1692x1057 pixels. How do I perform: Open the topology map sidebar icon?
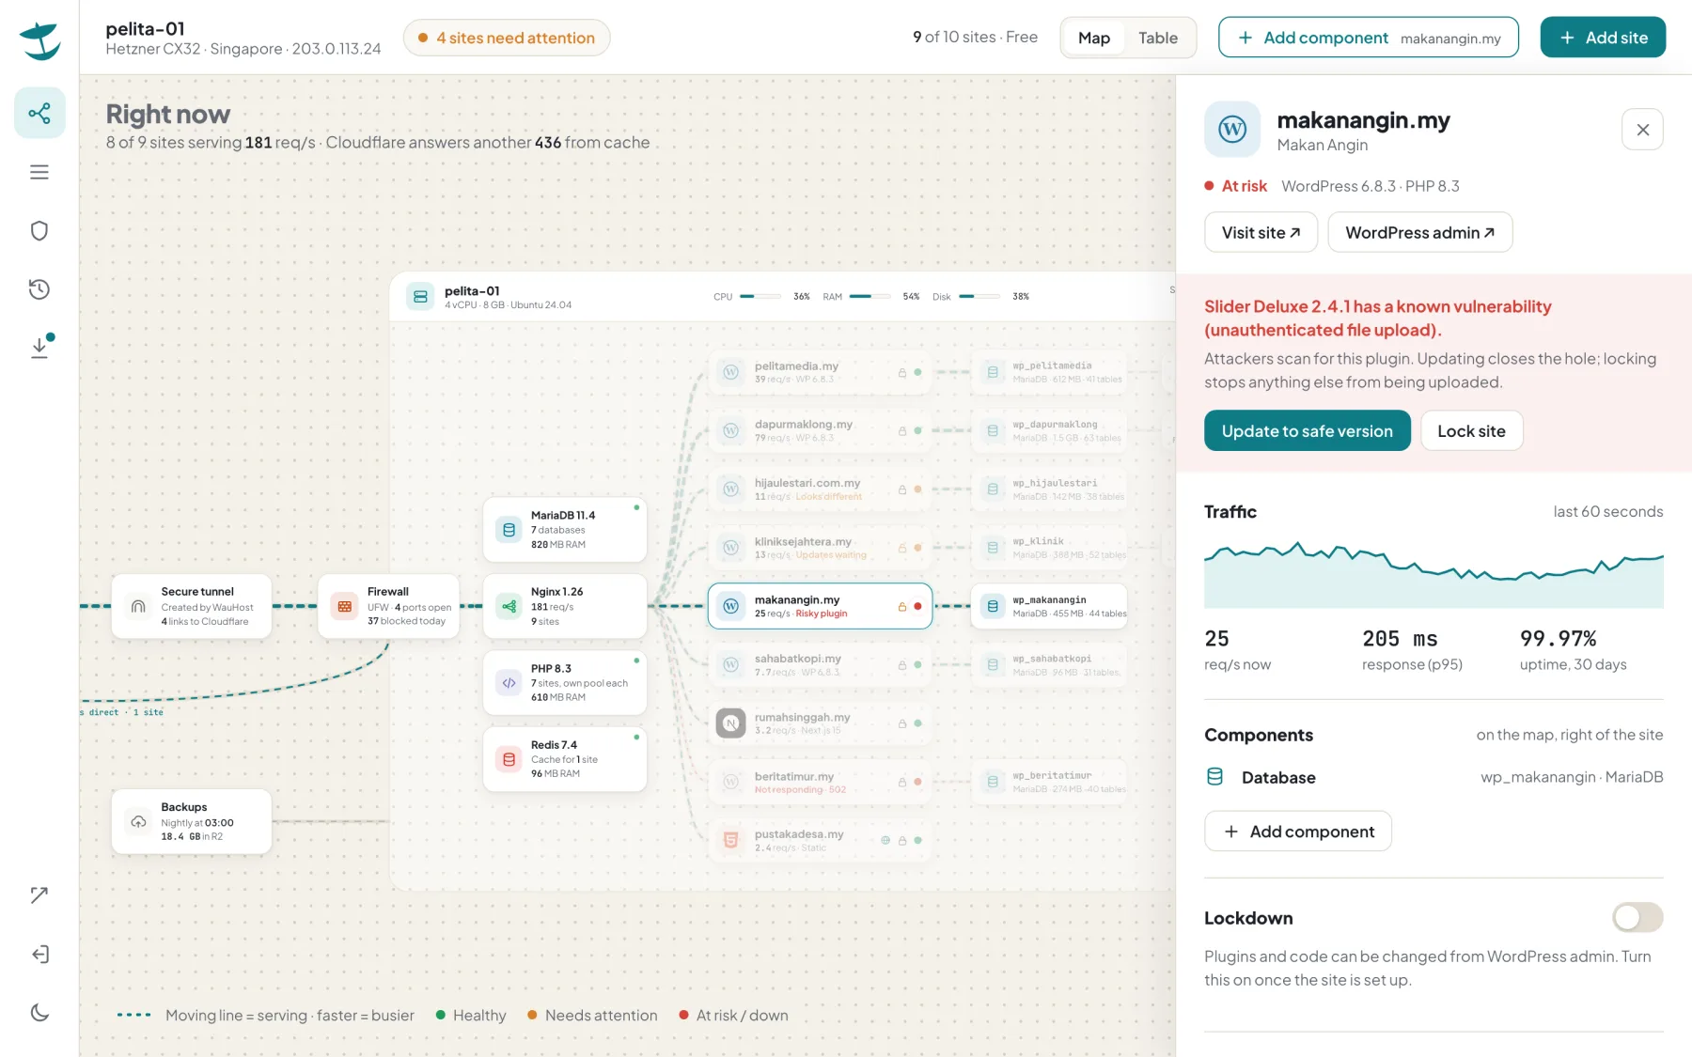(x=39, y=114)
